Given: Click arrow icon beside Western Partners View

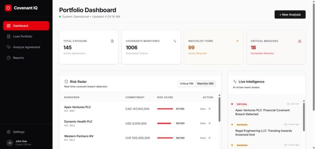Looking at the screenshot, I should tap(209, 138).
